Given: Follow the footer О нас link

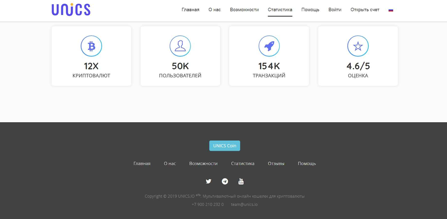Looking at the screenshot, I should (170, 164).
